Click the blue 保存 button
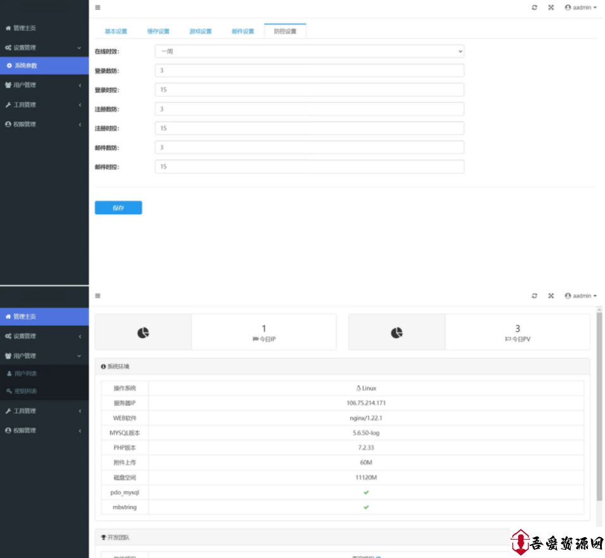This screenshot has width=605, height=558. click(x=118, y=208)
